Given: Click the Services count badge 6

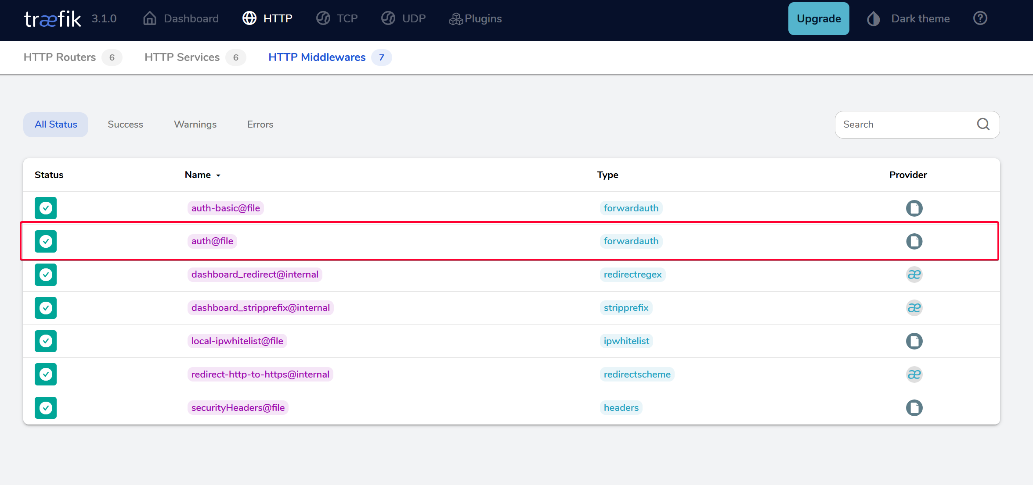Looking at the screenshot, I should coord(236,57).
